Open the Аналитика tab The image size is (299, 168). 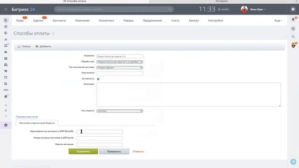coord(107,21)
